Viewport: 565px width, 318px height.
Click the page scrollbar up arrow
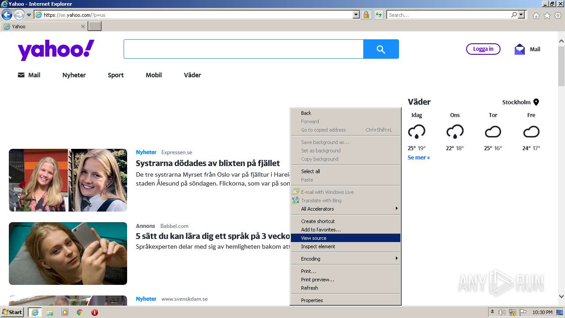click(561, 41)
